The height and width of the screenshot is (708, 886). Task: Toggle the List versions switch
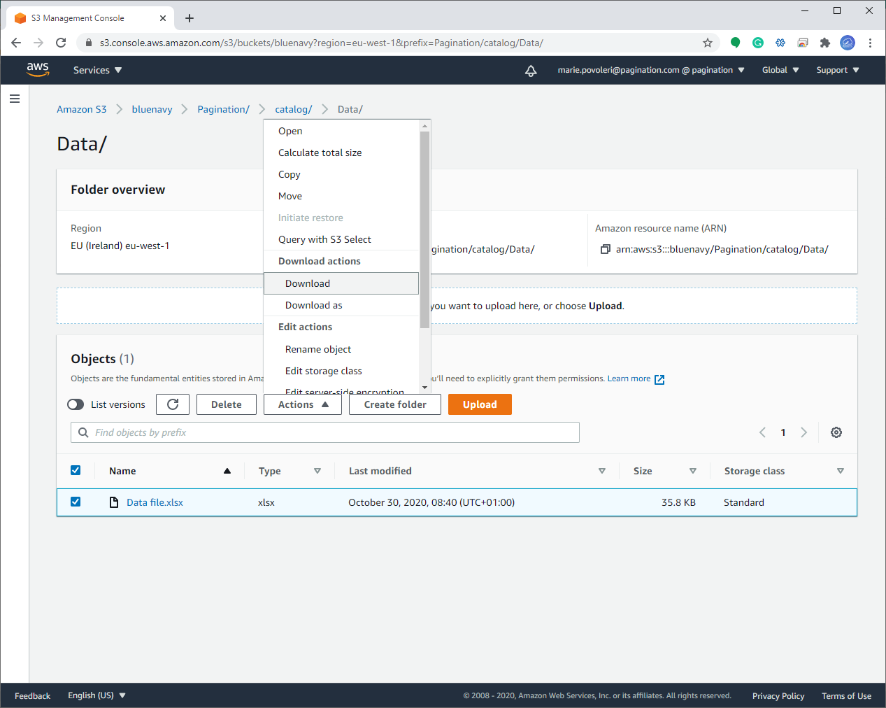(x=76, y=404)
